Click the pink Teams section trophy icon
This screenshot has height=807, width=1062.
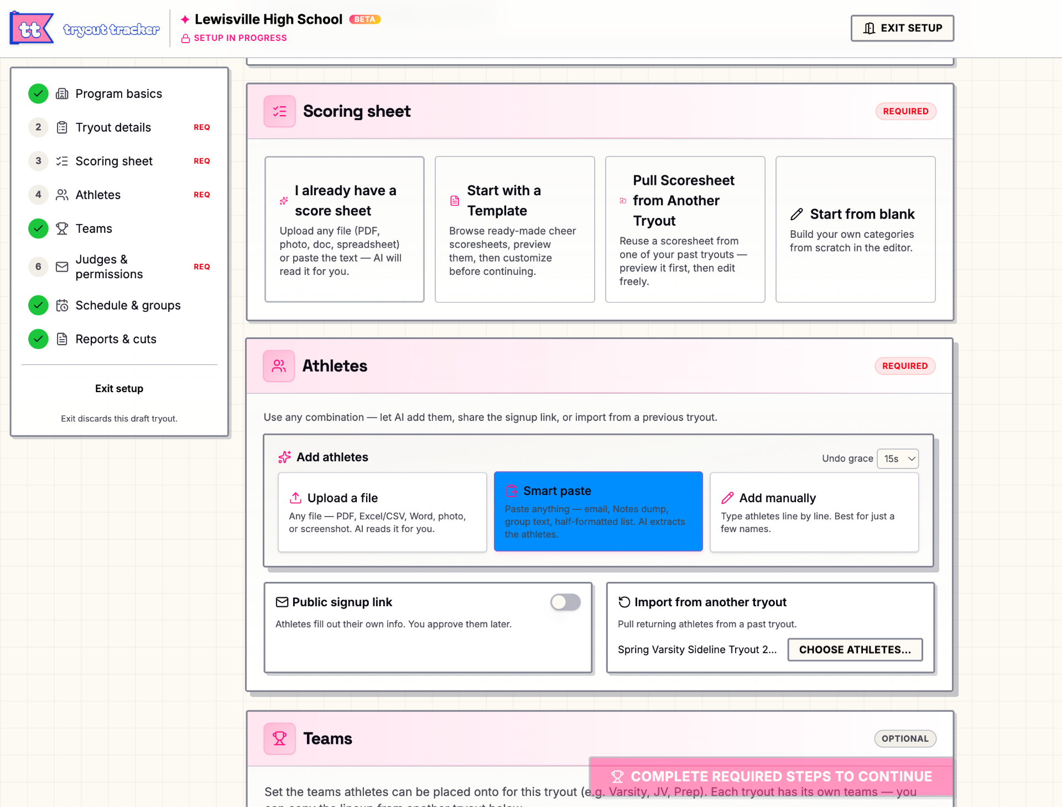pos(279,738)
